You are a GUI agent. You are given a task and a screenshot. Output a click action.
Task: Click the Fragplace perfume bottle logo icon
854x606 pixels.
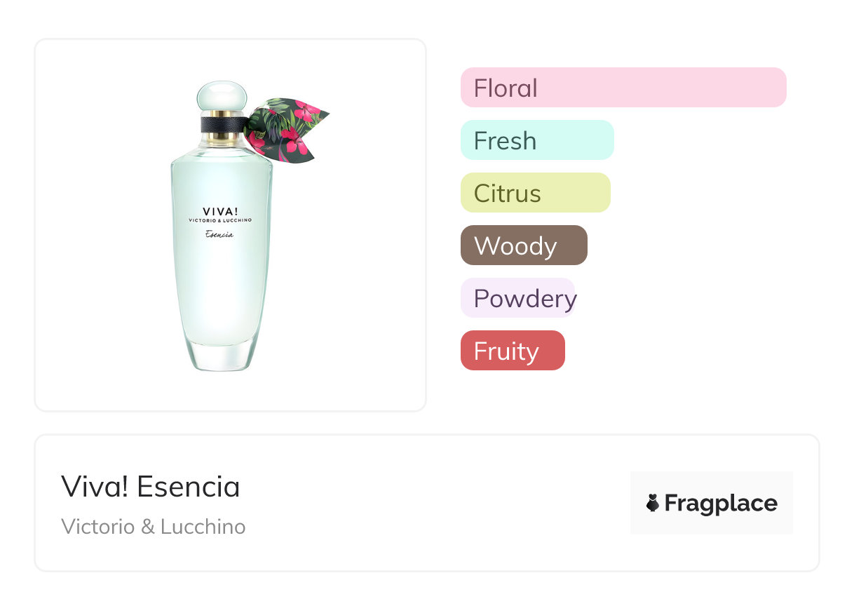[653, 503]
